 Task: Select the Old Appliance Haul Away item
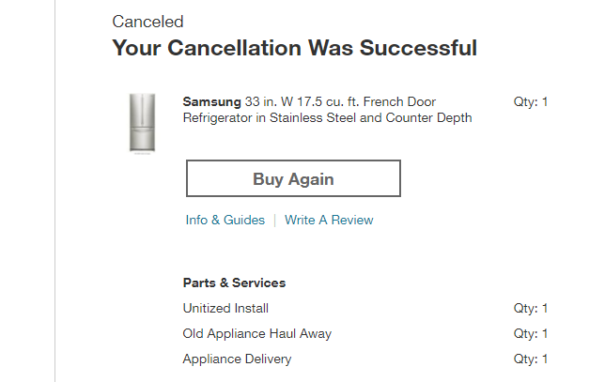256,333
